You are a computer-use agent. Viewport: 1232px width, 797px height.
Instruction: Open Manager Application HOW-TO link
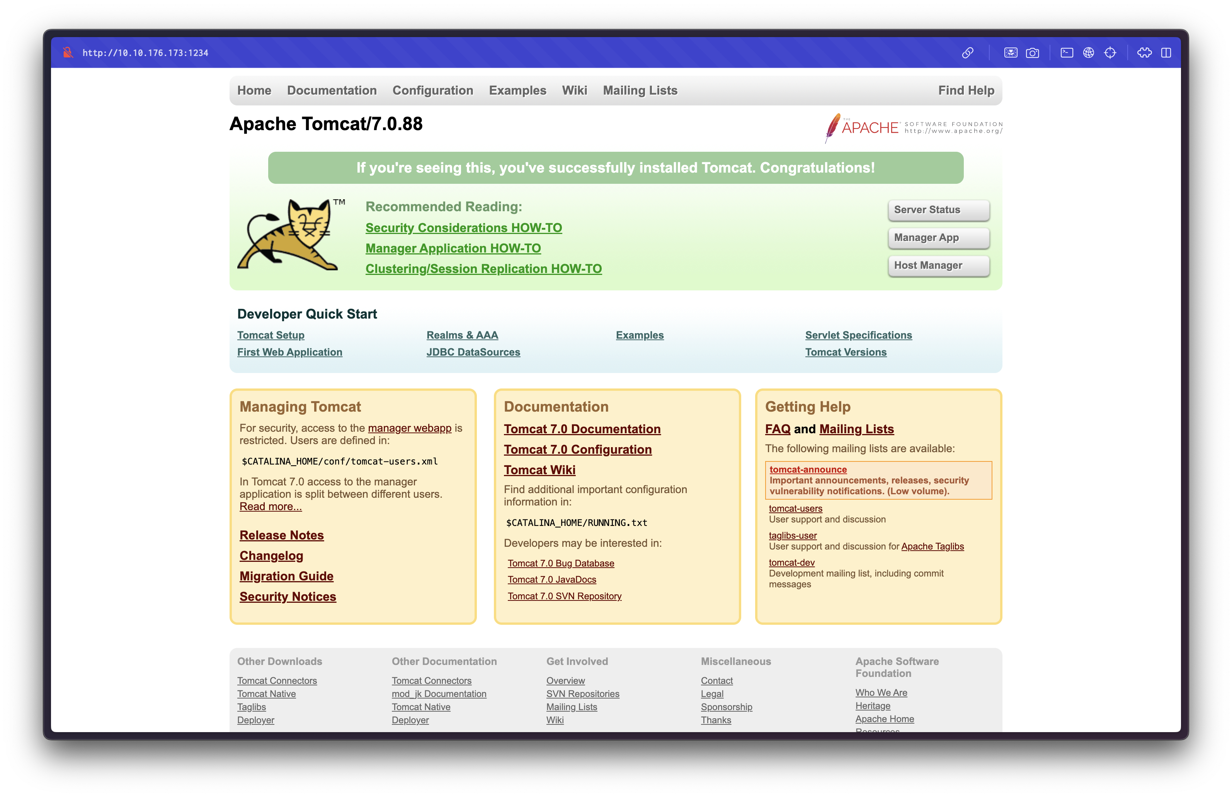coord(453,249)
